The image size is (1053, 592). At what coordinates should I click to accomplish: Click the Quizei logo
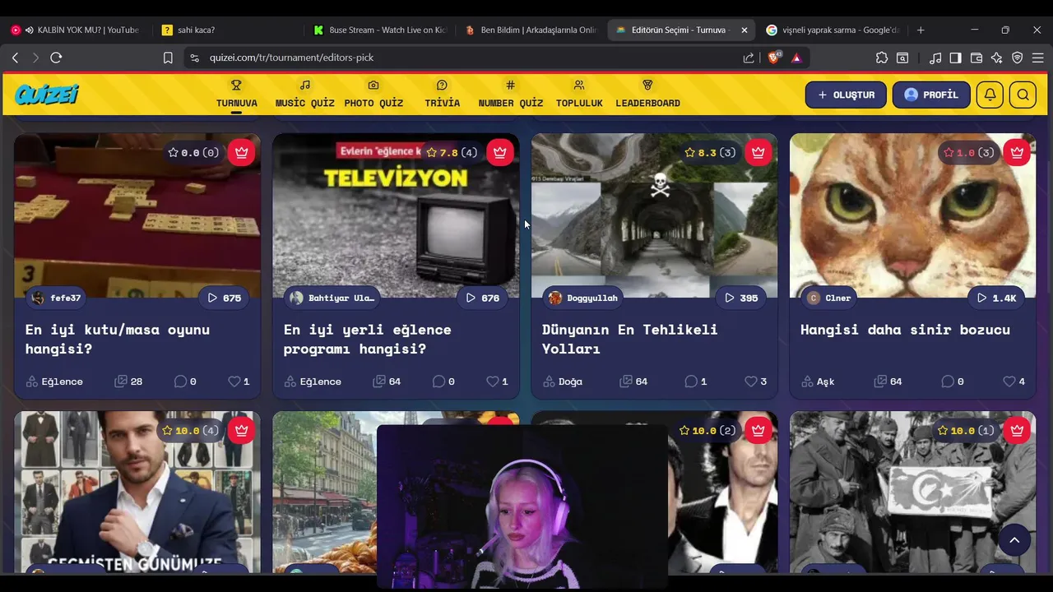pos(47,95)
